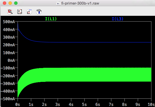This screenshot has width=155, height=107.
Task: Open the hammer Control Panel icon
Action: click(x=39, y=12)
